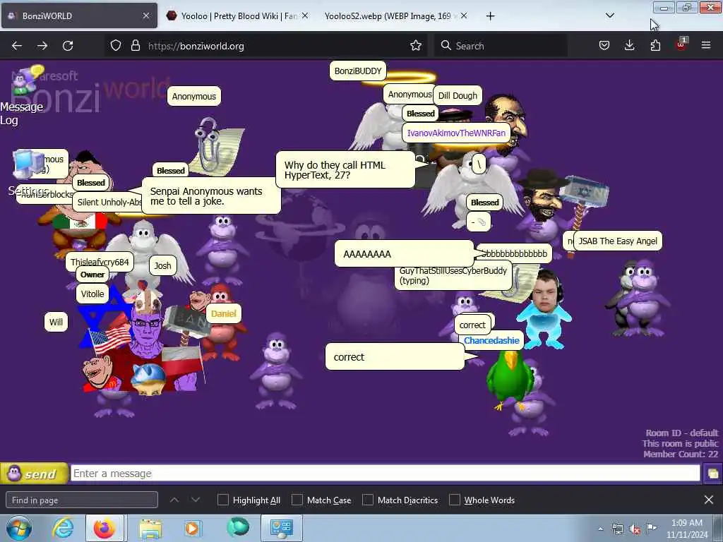Open the clock showing 1:09 AM
Image resolution: width=723 pixels, height=542 pixels.
point(687,529)
